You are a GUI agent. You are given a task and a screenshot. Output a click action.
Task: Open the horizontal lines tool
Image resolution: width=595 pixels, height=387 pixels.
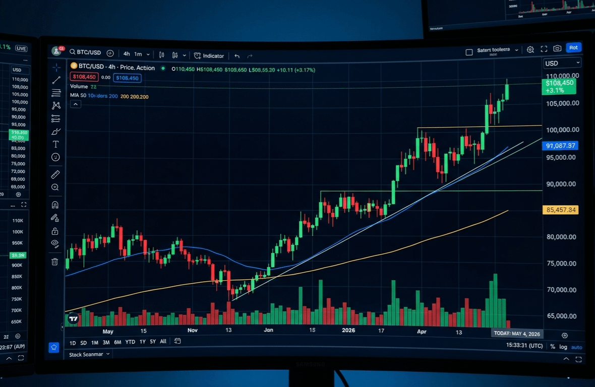tap(56, 93)
